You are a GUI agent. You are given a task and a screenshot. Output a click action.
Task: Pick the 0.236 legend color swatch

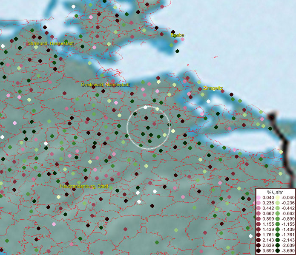pos(259,203)
